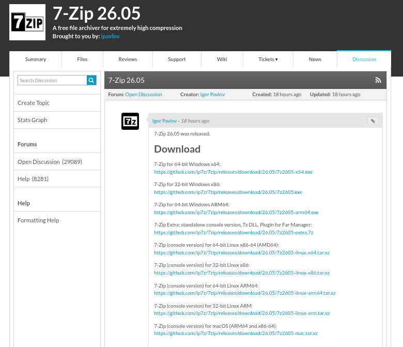
Task: Open the RSS feed icon
Action: 378,80
